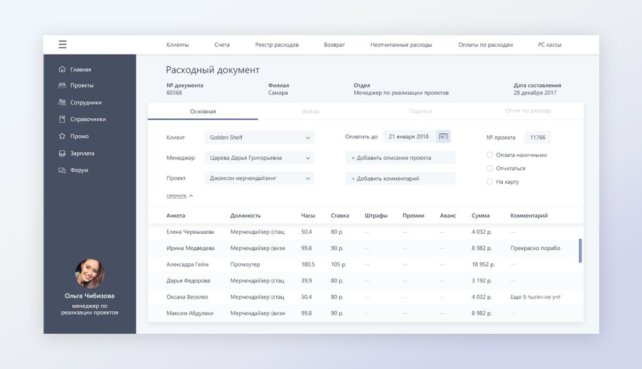Viewport: 642px width, 369px height.
Task: Open the Зарплата coins icon
Action: tap(62, 153)
